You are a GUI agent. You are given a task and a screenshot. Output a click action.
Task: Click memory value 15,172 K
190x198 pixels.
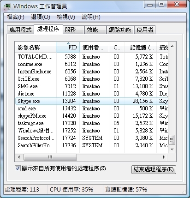tap(143, 116)
